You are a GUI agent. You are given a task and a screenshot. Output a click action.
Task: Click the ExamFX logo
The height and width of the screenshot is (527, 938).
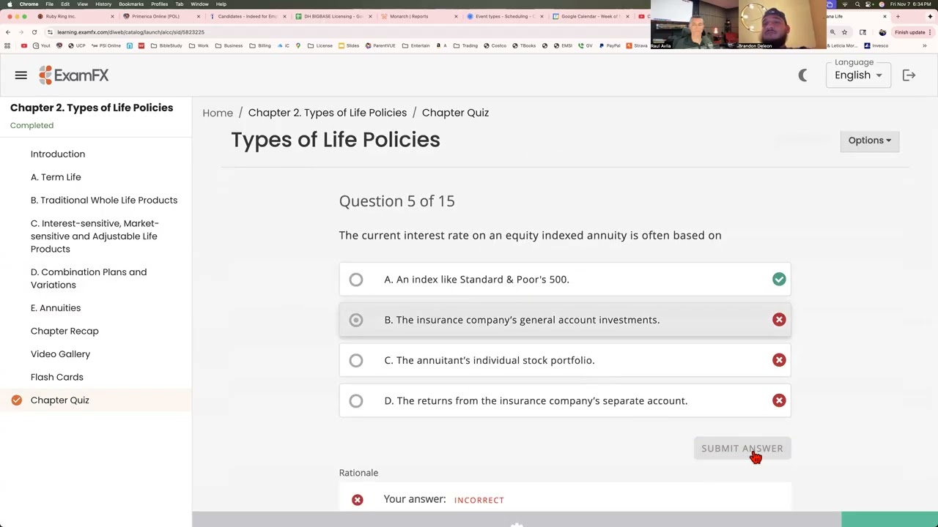pyautogui.click(x=74, y=75)
